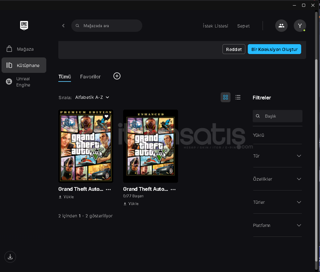320x272 pixels.
Task: Go back using the back arrow
Action: pyautogui.click(x=63, y=26)
